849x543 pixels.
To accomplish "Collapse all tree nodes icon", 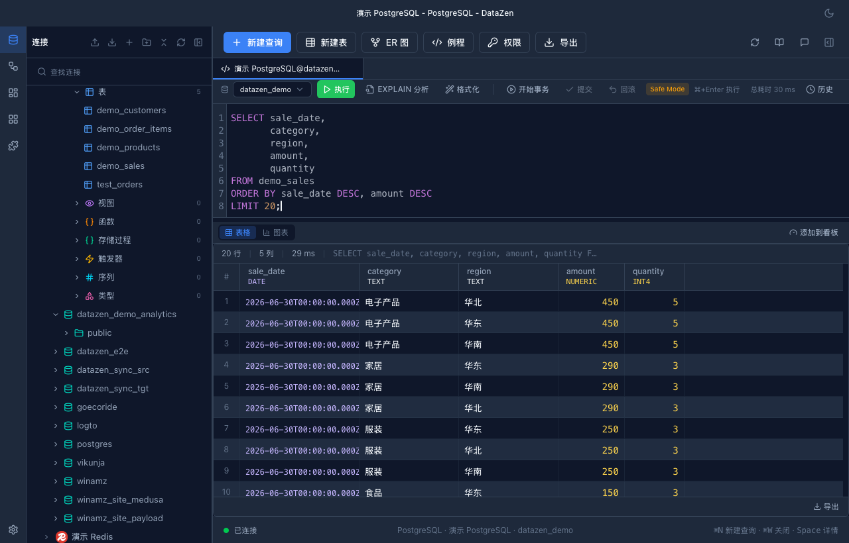I will [164, 42].
